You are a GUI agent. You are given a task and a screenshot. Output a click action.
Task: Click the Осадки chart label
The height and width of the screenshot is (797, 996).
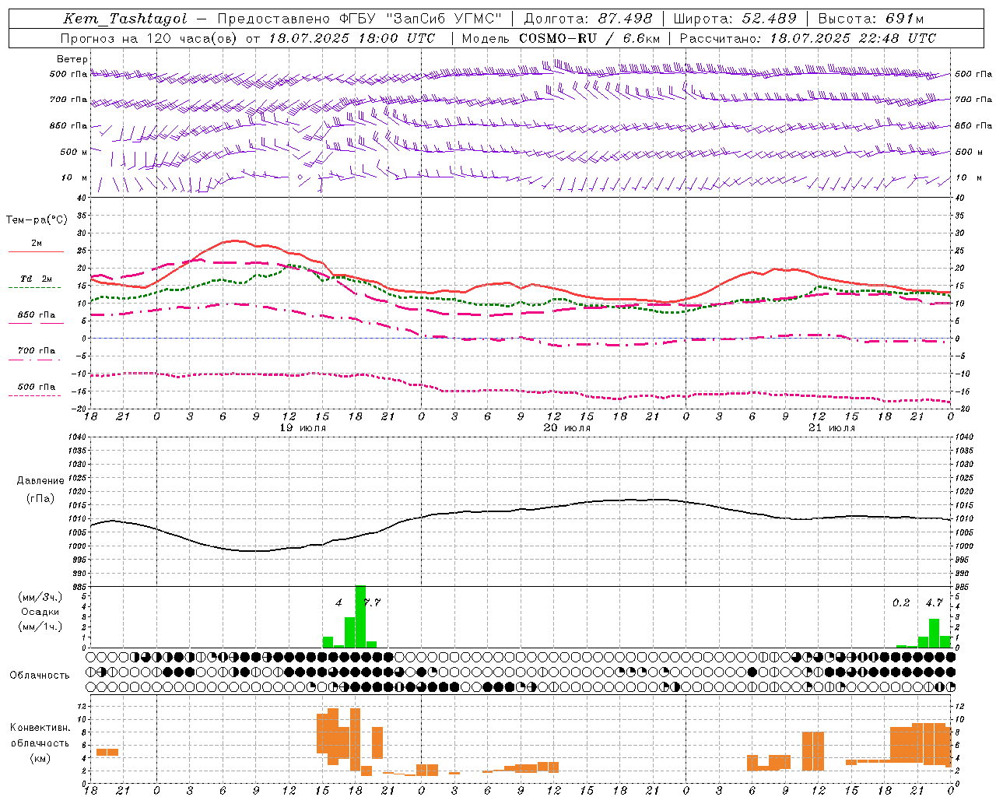pos(40,612)
